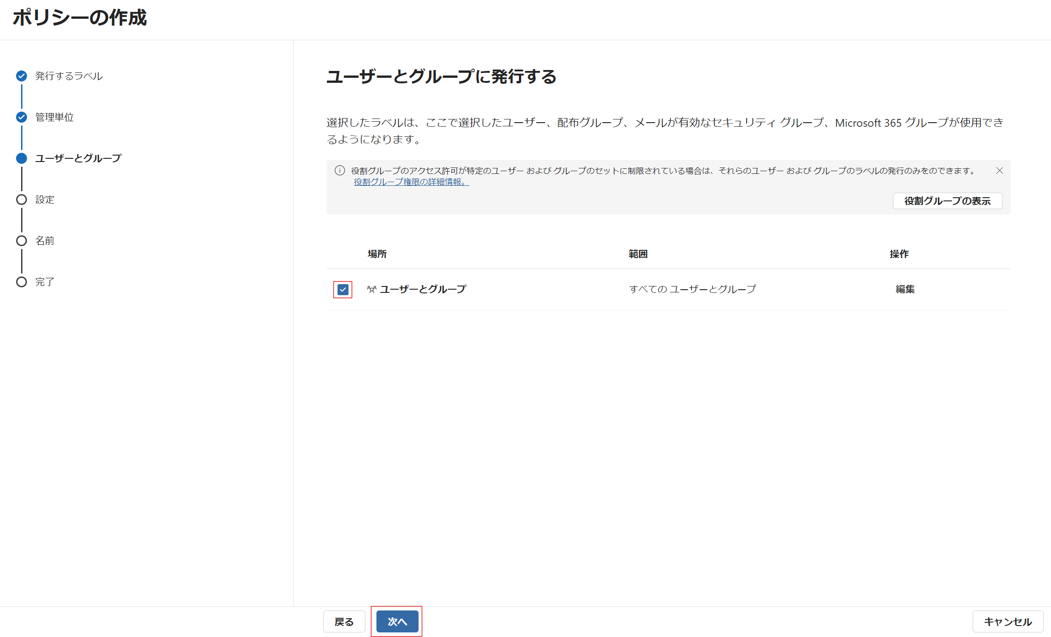
Task: Jump to the 発行するラベル step label
Action: 69,76
